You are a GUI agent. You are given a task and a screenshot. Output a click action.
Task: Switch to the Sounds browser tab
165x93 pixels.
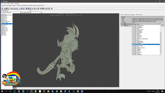pos(38,5)
